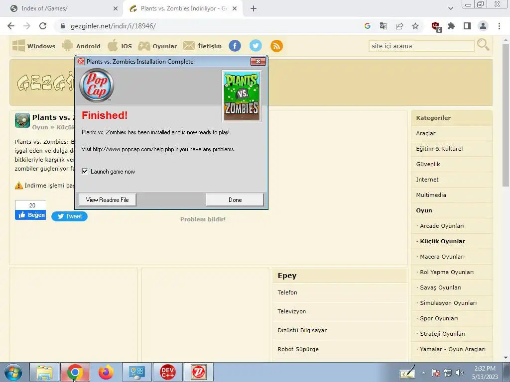Screen dimensions: 510x382
Task: Open the Windows Start orb
Action: pyautogui.click(x=13, y=372)
